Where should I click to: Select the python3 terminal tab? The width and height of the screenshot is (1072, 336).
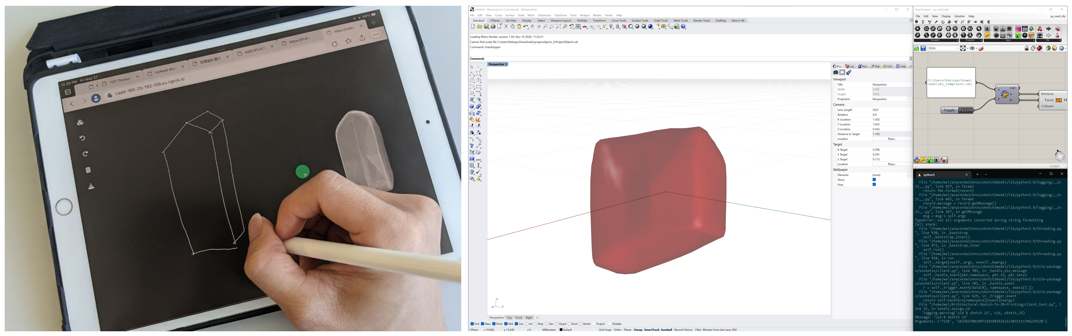(943, 175)
